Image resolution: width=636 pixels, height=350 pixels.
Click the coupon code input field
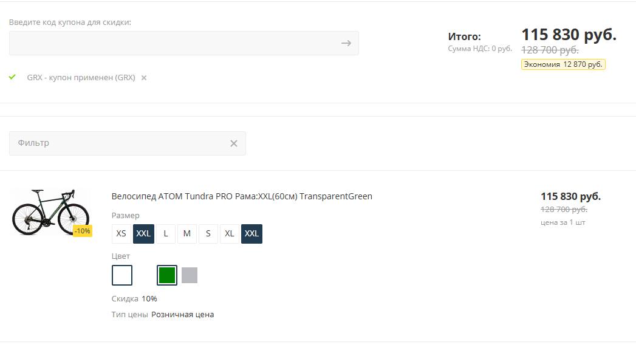pos(183,43)
